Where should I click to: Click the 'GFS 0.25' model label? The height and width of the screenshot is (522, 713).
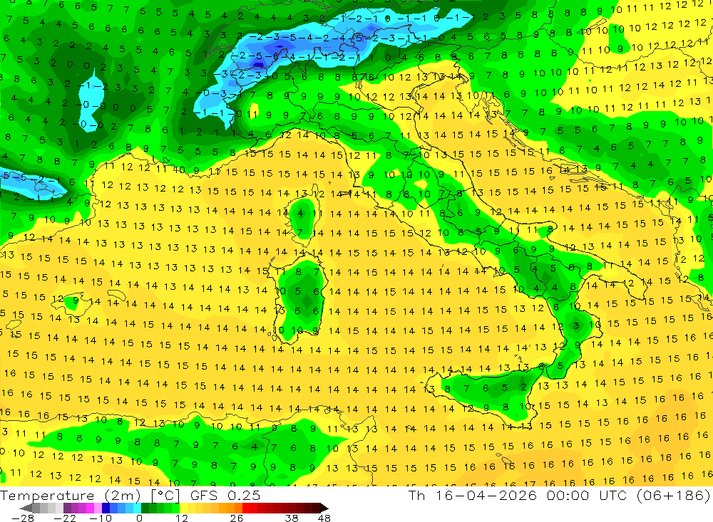225,496
